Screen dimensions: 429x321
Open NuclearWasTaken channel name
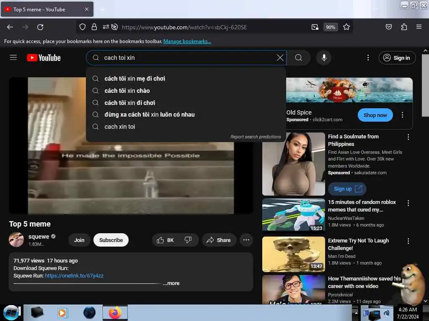tap(346, 218)
